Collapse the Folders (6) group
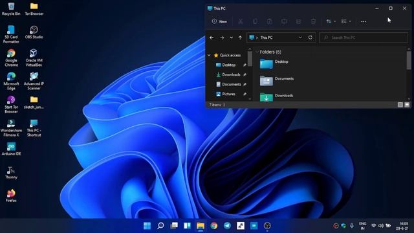The image size is (414, 233). click(x=257, y=52)
